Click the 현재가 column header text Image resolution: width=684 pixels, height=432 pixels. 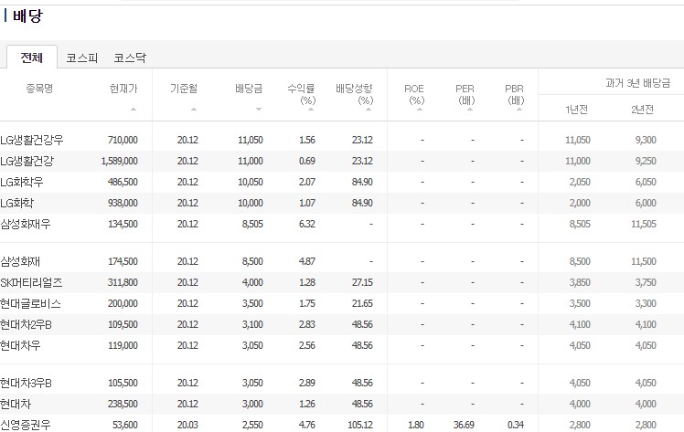tap(123, 89)
